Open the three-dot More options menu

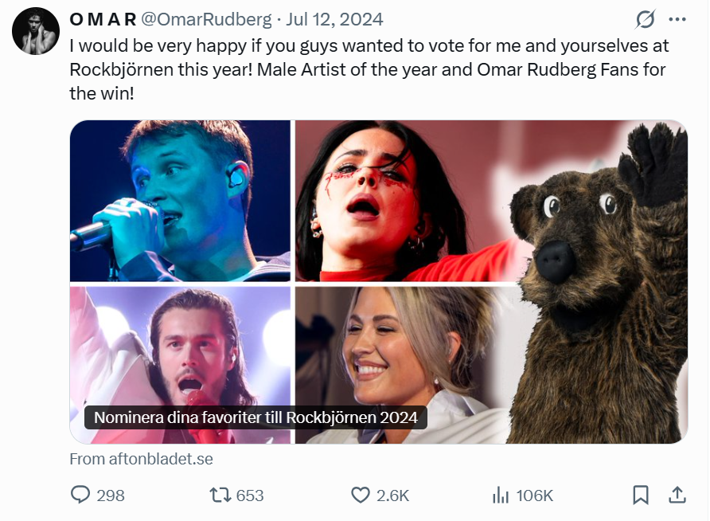tap(677, 19)
